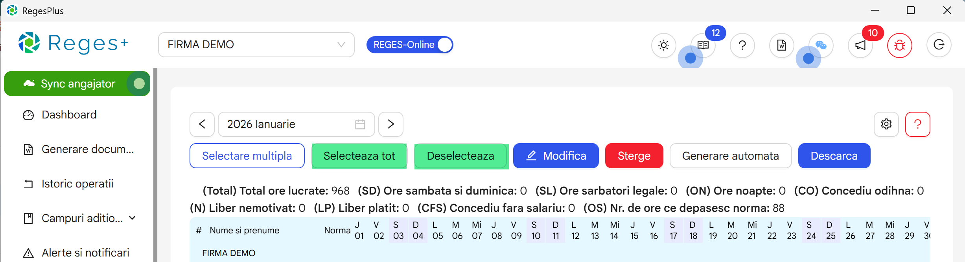This screenshot has height=262, width=965.
Task: Advance to next month with right arrow
Action: [391, 124]
